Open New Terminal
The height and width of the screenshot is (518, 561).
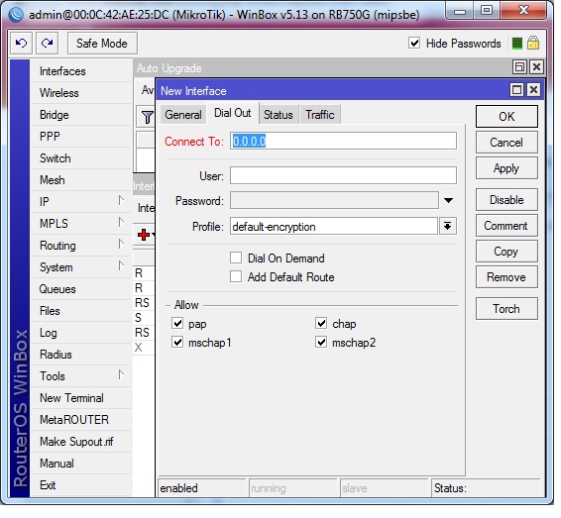click(81, 398)
